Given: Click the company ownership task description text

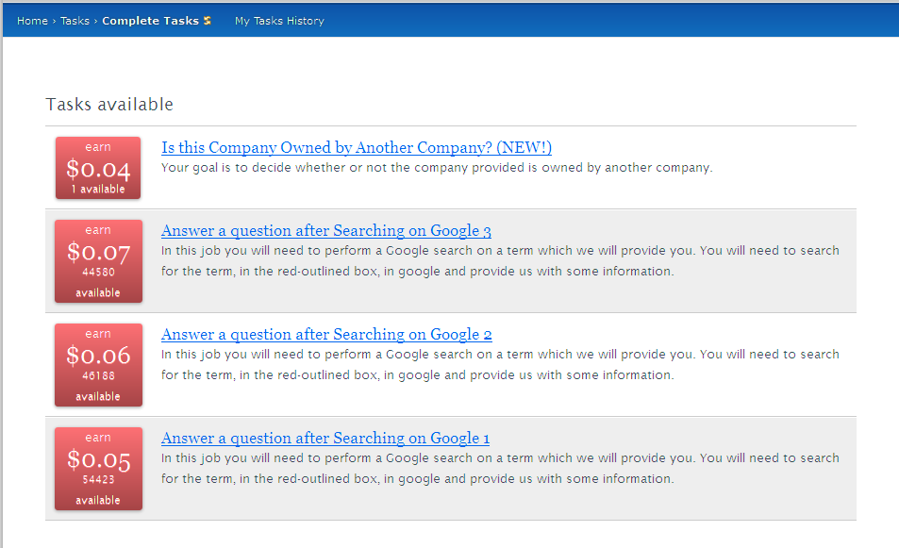Looking at the screenshot, I should coord(437,168).
